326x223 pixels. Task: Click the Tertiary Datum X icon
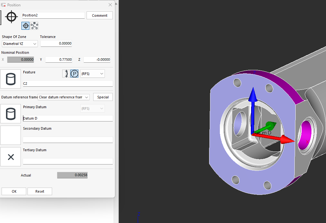coord(11,157)
